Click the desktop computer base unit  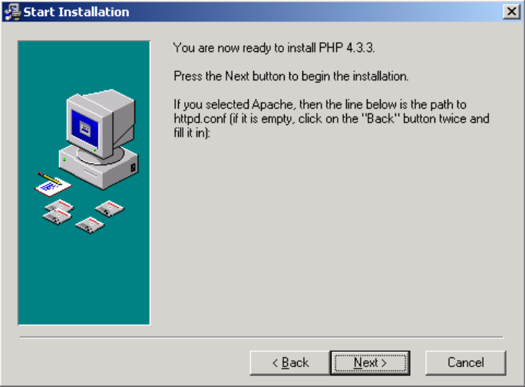click(x=99, y=169)
